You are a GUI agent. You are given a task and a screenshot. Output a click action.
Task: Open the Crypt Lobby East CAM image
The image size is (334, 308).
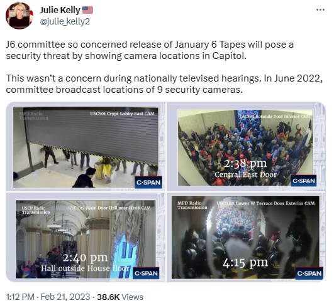point(86,147)
